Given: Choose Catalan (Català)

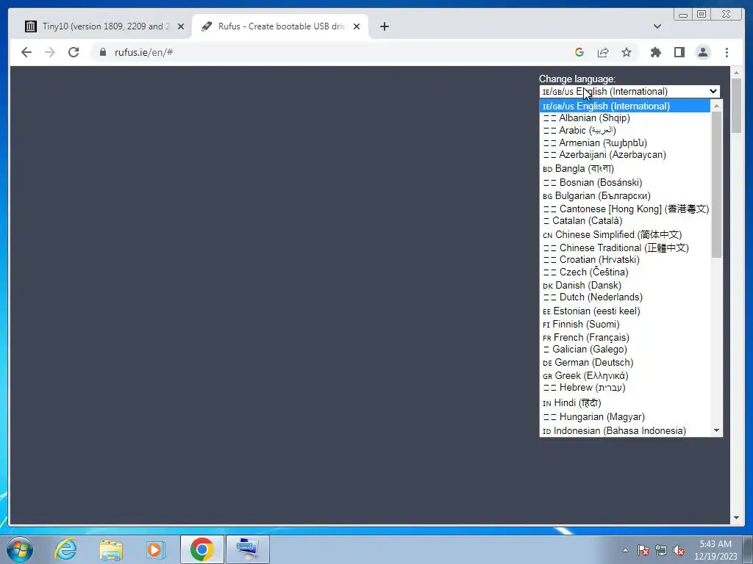Looking at the screenshot, I should click(624, 221).
